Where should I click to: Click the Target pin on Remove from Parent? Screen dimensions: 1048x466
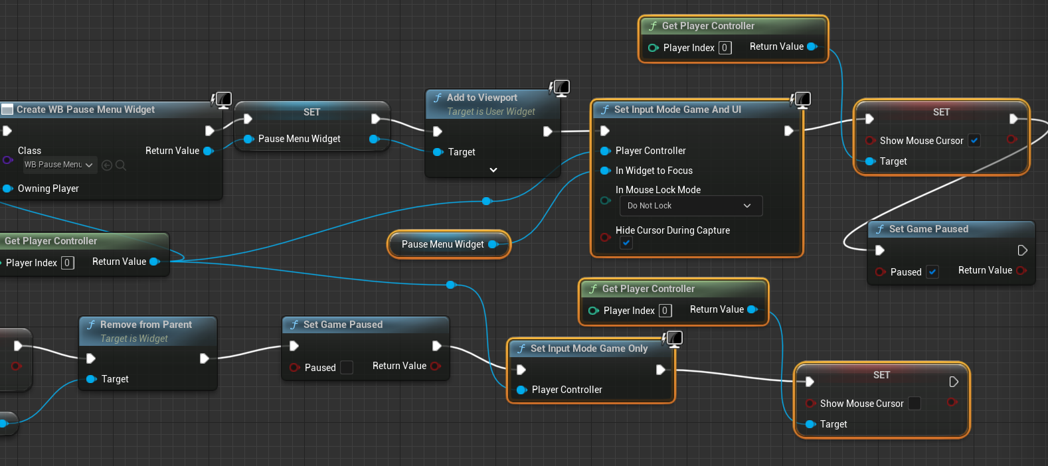coord(91,379)
